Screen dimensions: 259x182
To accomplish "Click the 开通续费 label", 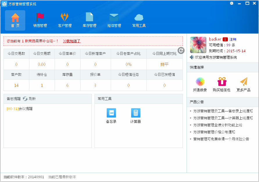I will point(200,90).
